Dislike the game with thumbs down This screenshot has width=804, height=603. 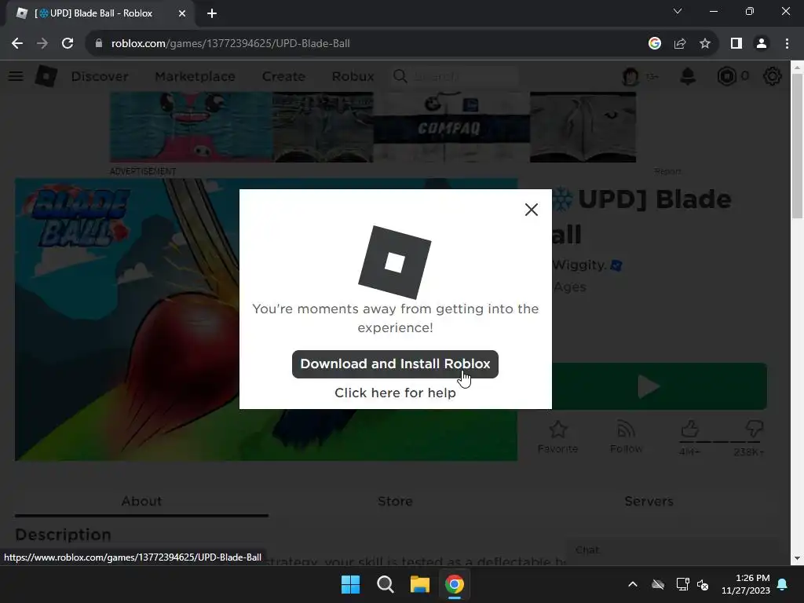(x=755, y=429)
